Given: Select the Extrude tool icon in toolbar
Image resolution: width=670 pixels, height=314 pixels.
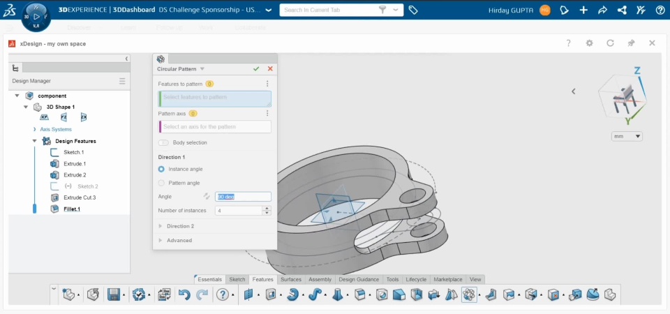Looking at the screenshot, I should (271, 294).
